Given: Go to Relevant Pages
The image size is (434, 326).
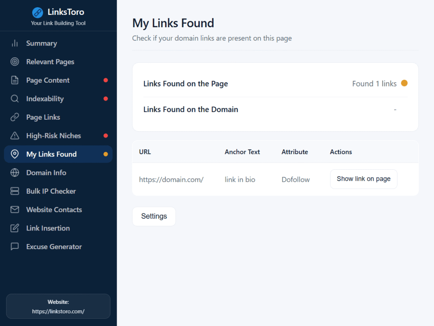Looking at the screenshot, I should (x=58, y=62).
